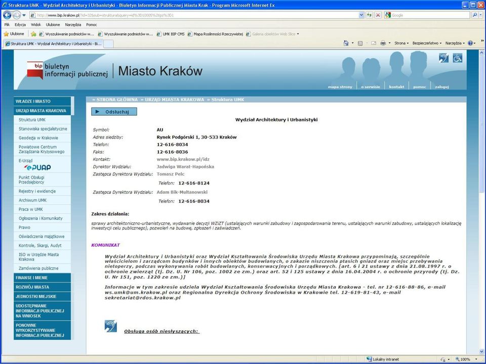Click the Stop loading X icon
Screen dimensions: 486x364
[x=378, y=15]
